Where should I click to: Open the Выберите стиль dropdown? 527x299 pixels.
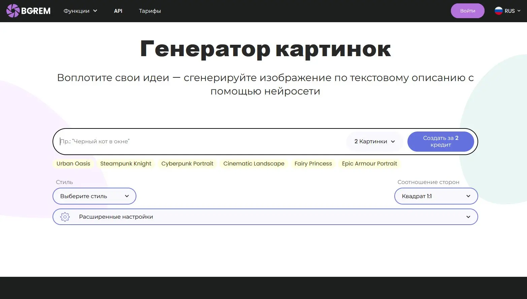(94, 196)
